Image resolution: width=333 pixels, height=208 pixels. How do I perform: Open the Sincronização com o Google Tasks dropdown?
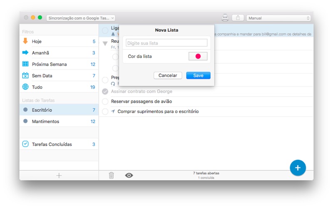click(x=81, y=18)
